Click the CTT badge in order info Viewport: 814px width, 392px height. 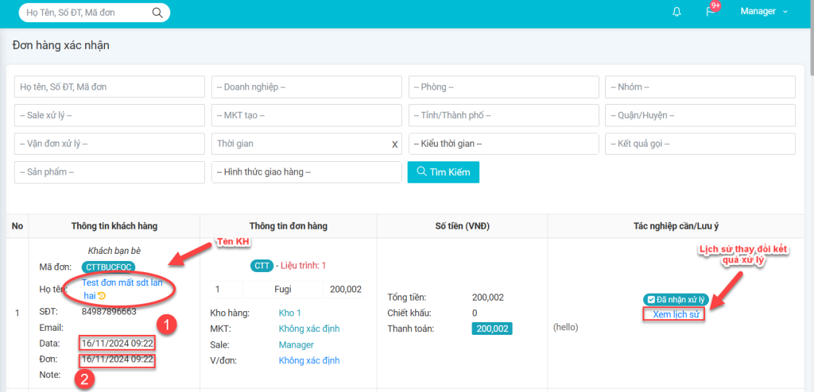pos(261,265)
